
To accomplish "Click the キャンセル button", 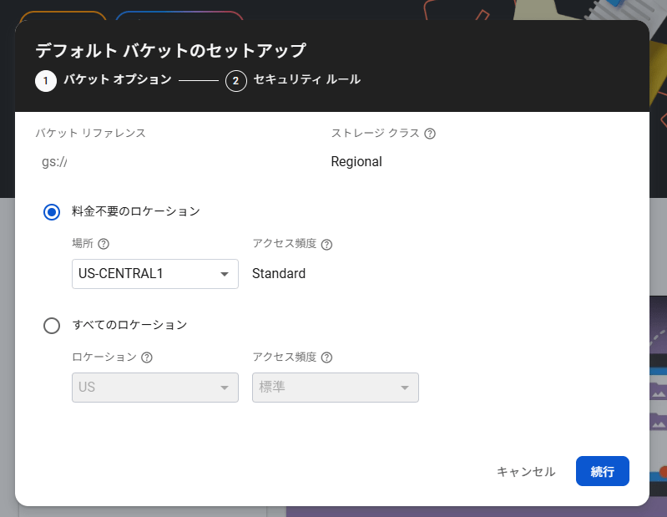I will pyautogui.click(x=526, y=471).
